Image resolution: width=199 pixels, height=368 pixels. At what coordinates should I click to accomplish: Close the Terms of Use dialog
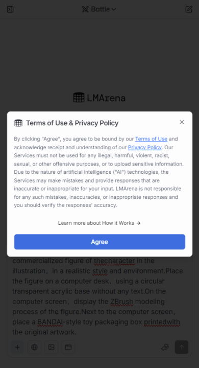pos(182,122)
